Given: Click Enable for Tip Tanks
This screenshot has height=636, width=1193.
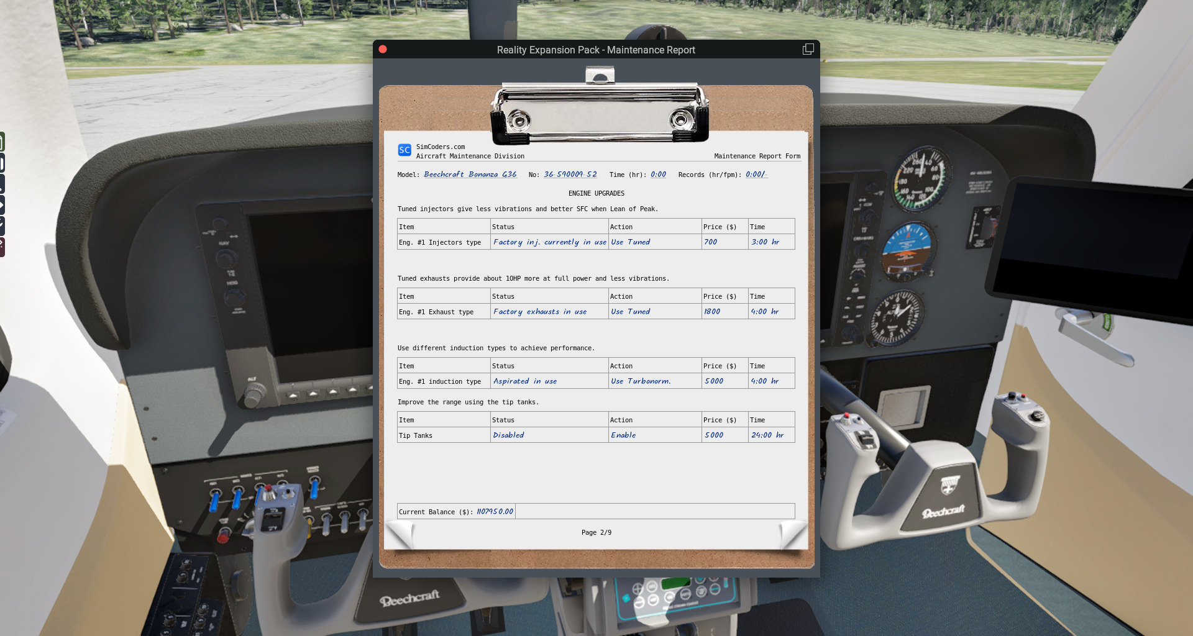Looking at the screenshot, I should (623, 435).
